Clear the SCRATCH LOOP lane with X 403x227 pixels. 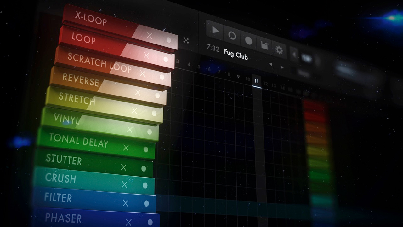tap(143, 74)
